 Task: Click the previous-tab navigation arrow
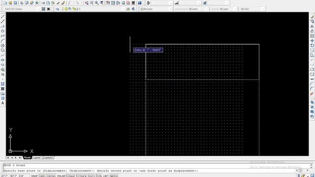point(12,158)
